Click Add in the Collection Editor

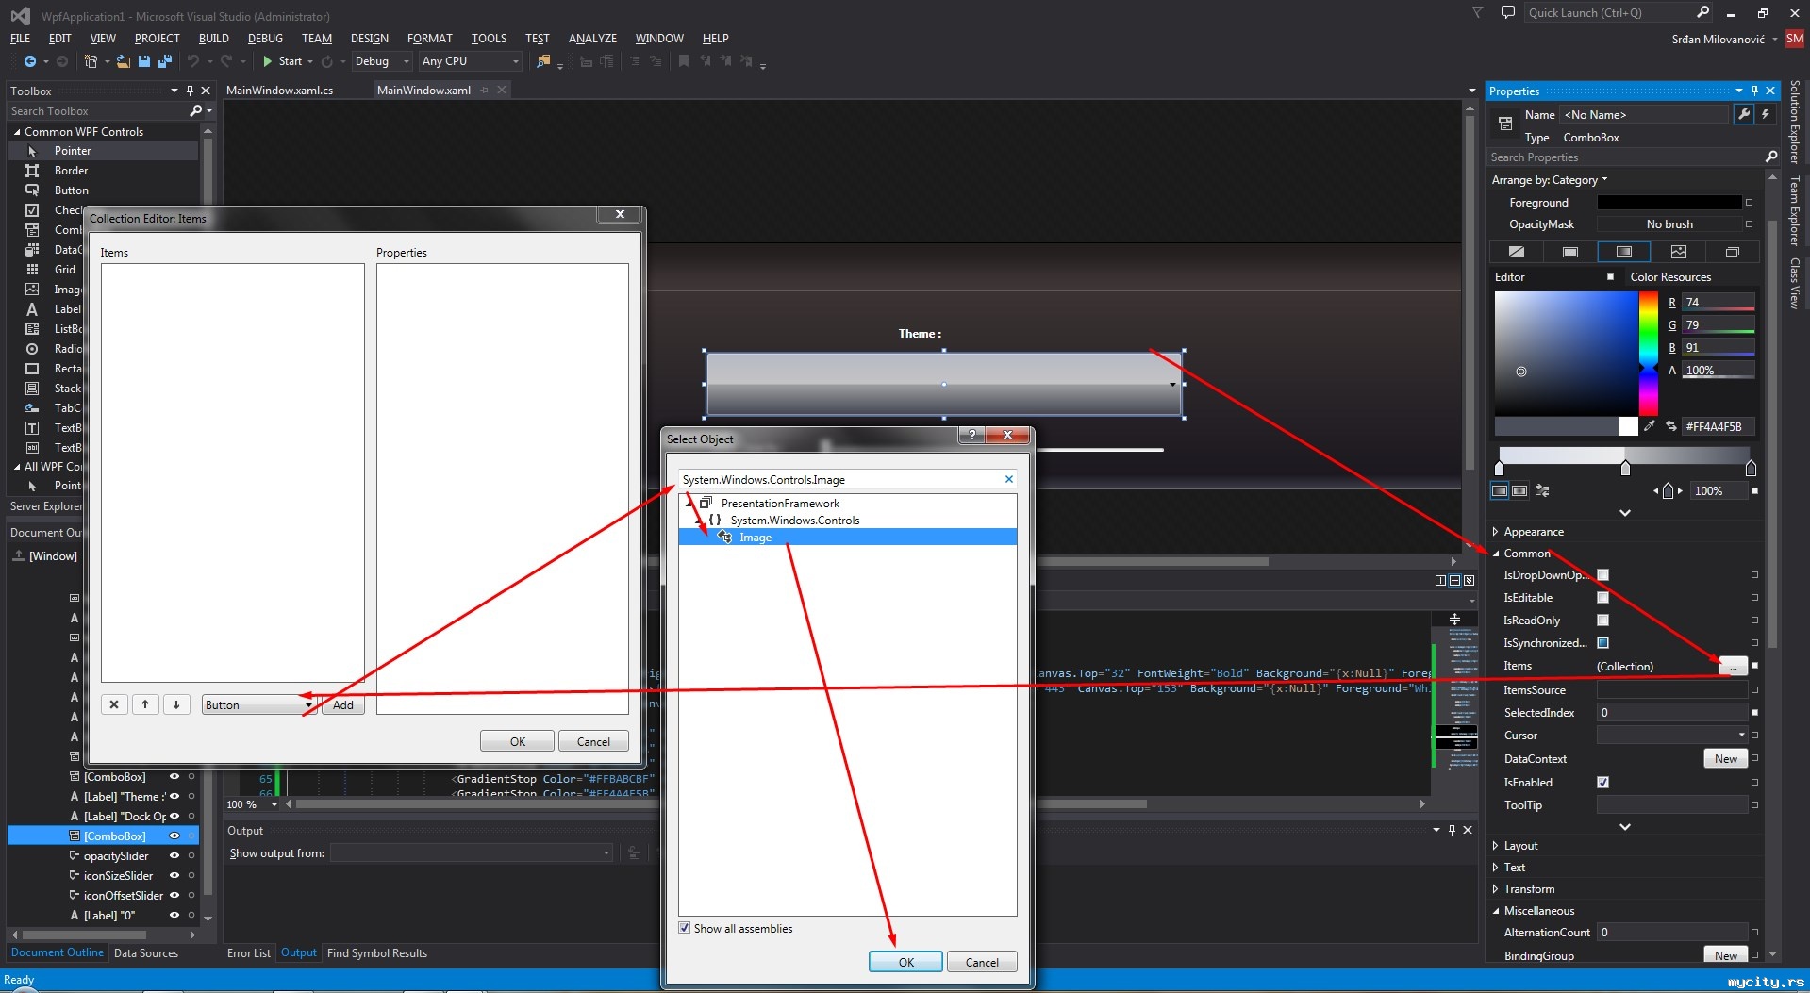(x=343, y=705)
